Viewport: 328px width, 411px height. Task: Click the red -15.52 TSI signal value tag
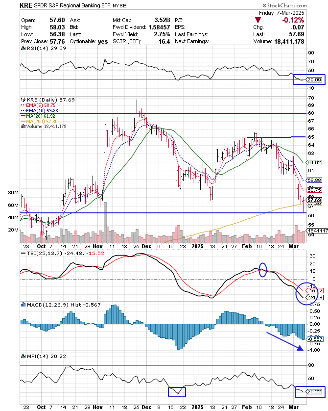[315, 291]
